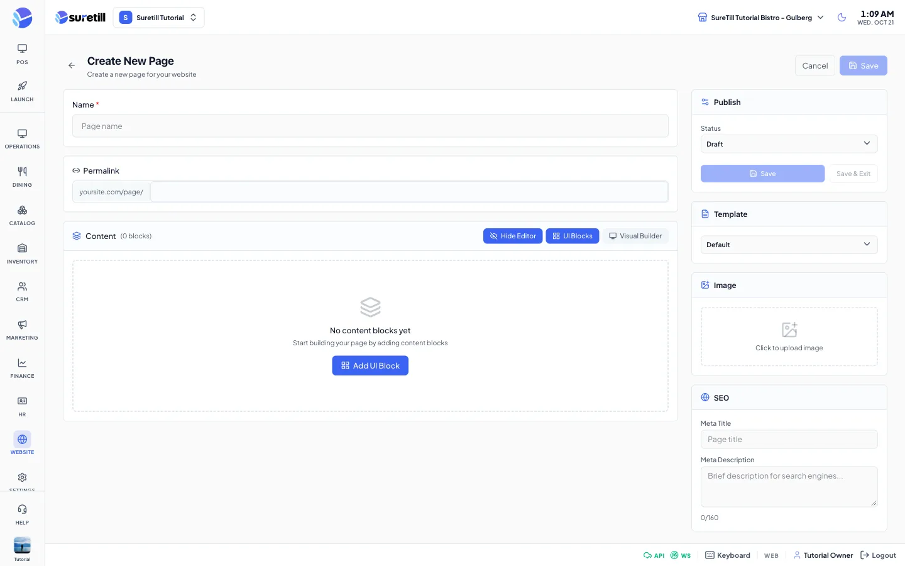905x566 pixels.
Task: Open the Settings gear icon
Action: [x=22, y=477]
